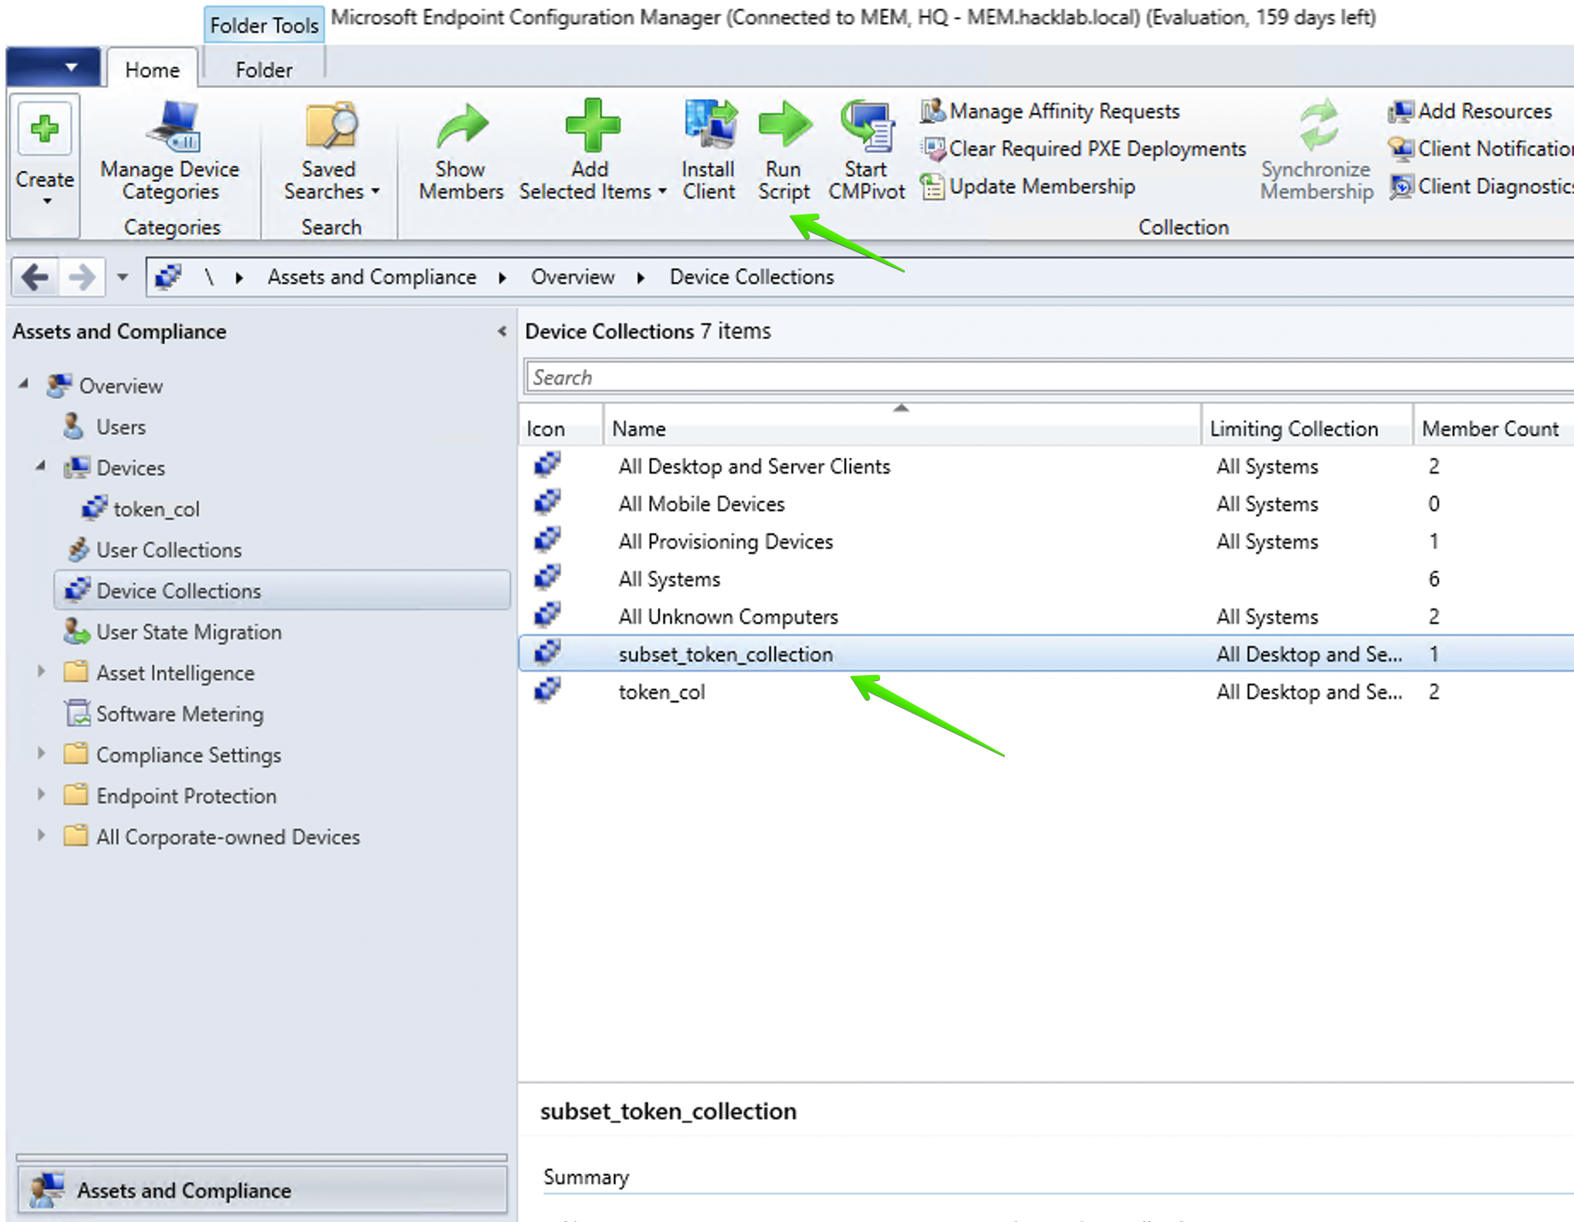
Task: Click Synchronize Membership icon
Action: pyautogui.click(x=1319, y=125)
